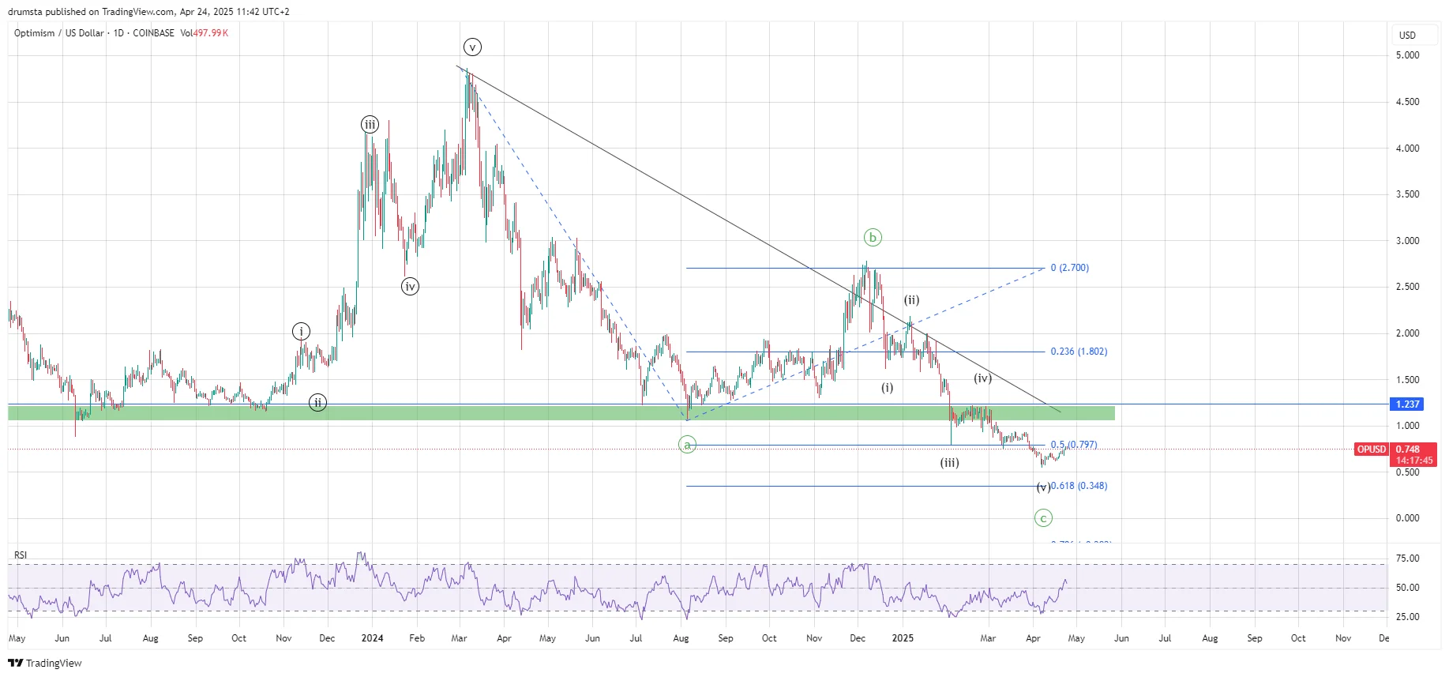Select the Fibonacci label 0.5 (0.797)
Image resolution: width=1449 pixels, height=677 pixels.
pyautogui.click(x=1074, y=445)
